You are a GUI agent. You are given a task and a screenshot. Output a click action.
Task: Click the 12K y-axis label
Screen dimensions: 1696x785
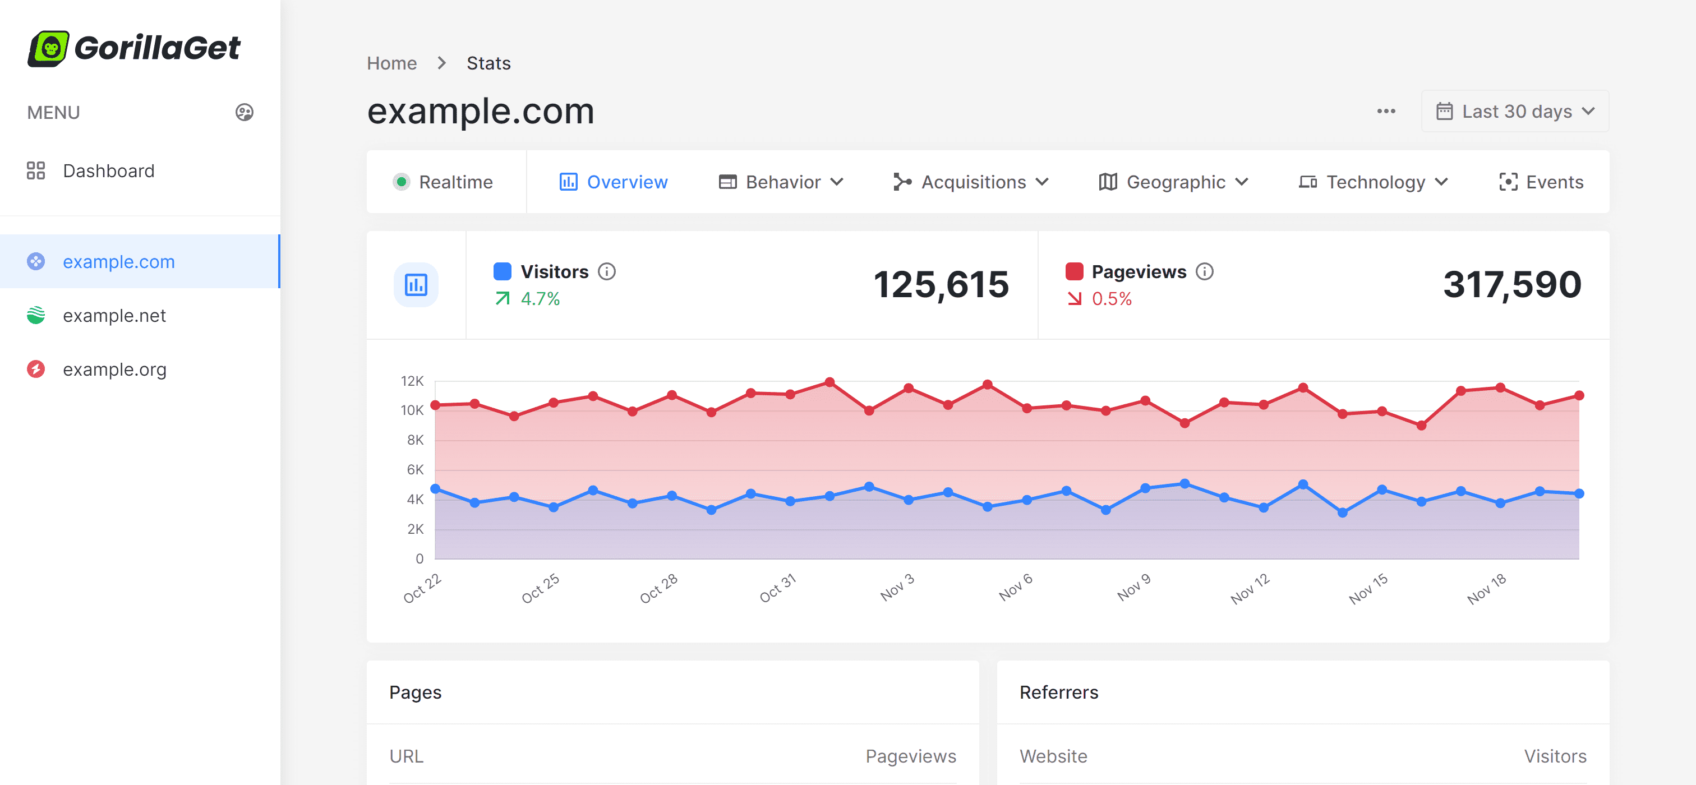point(412,381)
